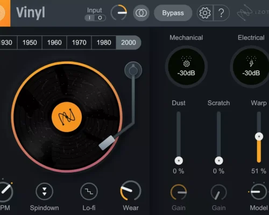
Task: Click the stereo/mono overlapping circles icon
Action: tap(141, 13)
